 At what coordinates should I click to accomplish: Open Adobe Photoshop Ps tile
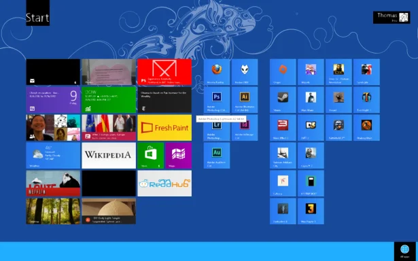click(x=217, y=100)
